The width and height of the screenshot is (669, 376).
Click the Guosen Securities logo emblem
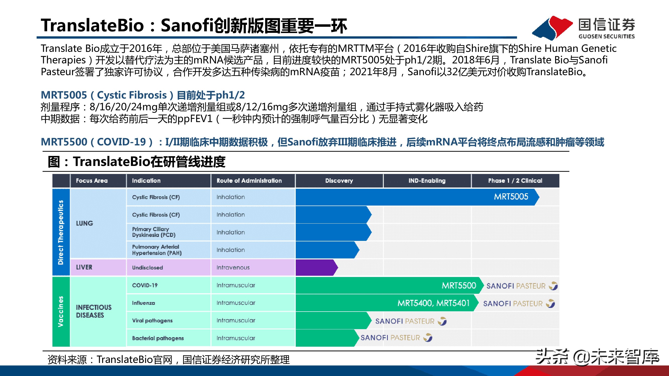552,28
